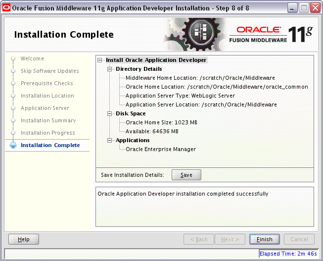Click the Installation Complete step bullet icon
Image resolution: width=323 pixels, height=261 pixels.
point(13,145)
